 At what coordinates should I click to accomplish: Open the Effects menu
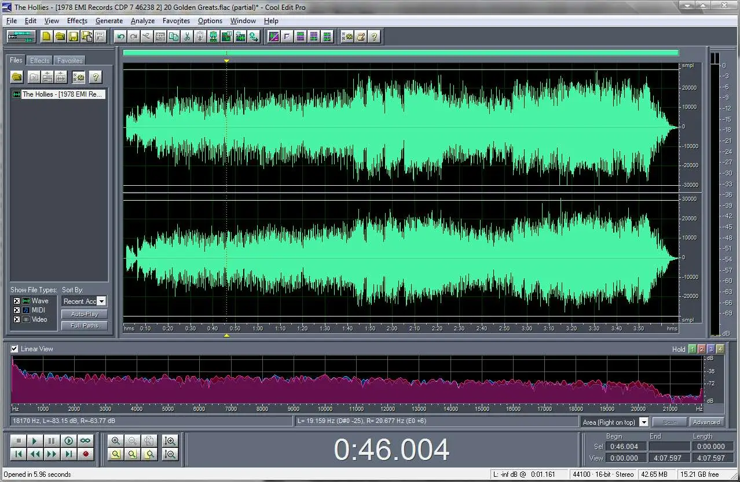coord(77,21)
